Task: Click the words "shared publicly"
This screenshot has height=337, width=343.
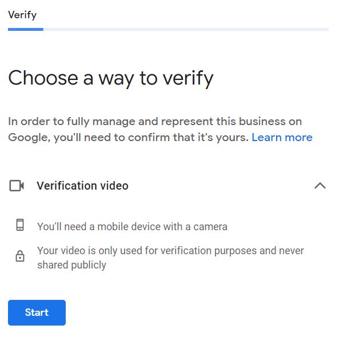Action: [71, 265]
